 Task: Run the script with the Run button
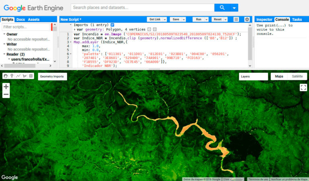(198, 19)
